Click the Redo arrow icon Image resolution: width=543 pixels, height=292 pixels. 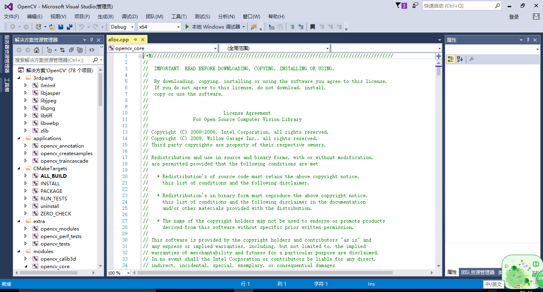click(x=95, y=27)
